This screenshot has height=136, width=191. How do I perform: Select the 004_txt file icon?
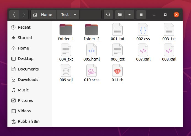[x=66, y=50]
